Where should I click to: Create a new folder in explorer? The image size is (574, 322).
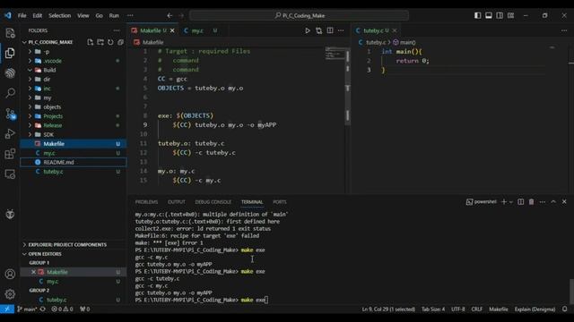[100, 42]
